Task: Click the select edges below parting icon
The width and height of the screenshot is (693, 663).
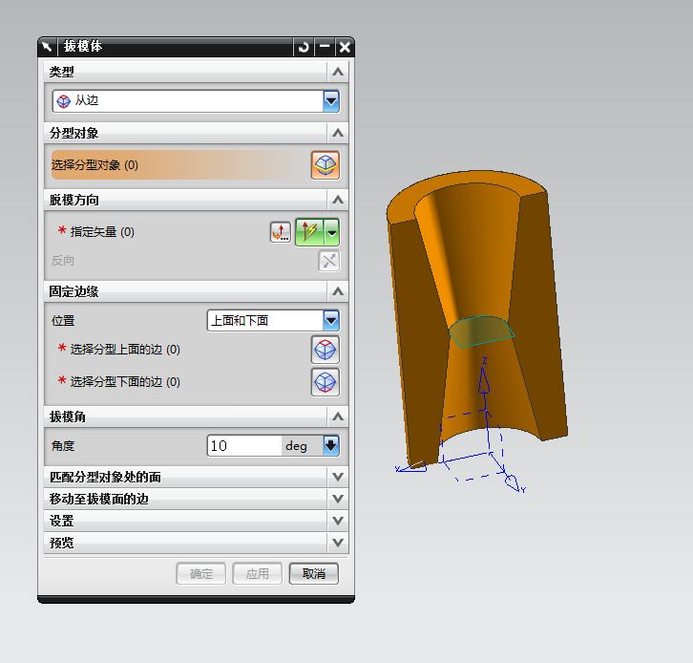Action: pyautogui.click(x=325, y=382)
